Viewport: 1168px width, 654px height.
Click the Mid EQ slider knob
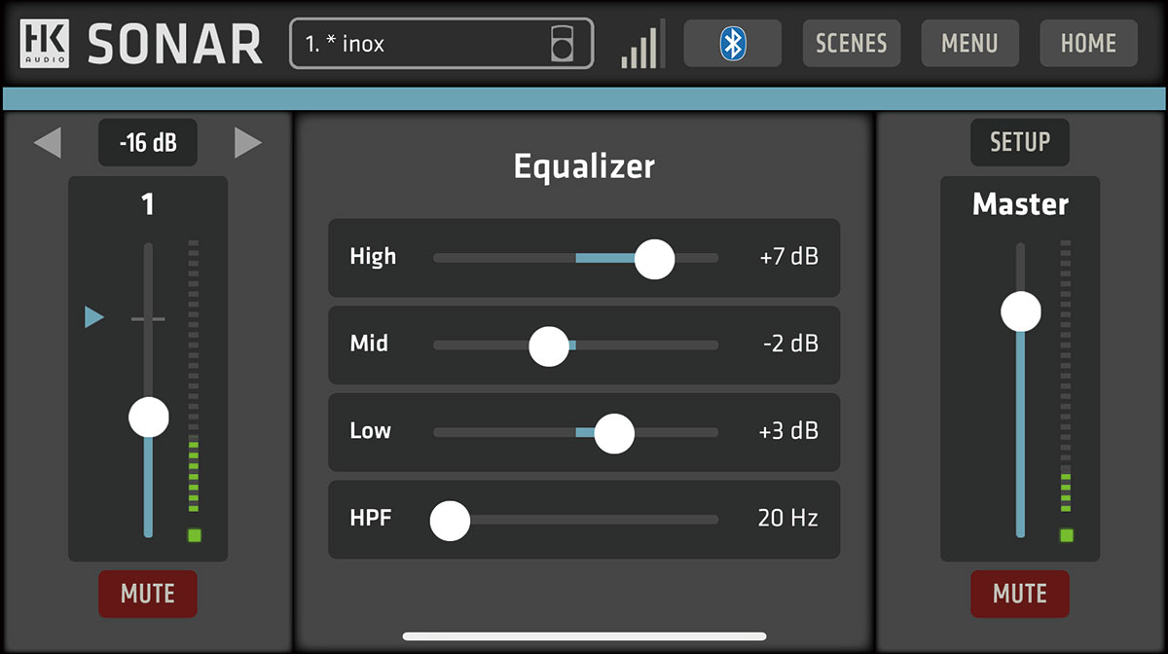point(549,345)
